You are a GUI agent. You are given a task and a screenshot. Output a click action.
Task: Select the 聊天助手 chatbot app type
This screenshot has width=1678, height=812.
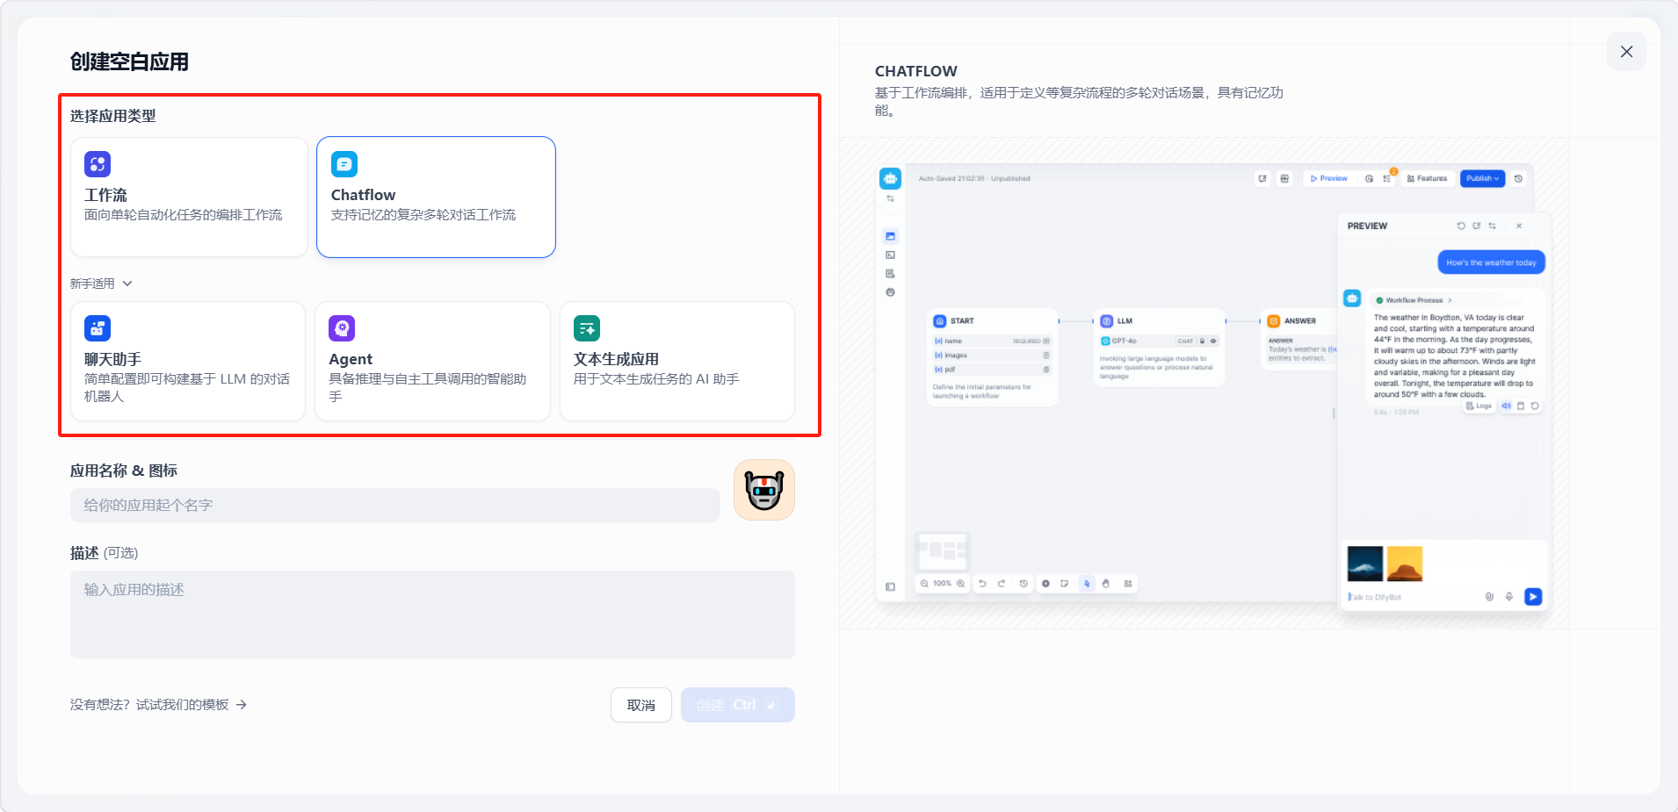(x=187, y=361)
